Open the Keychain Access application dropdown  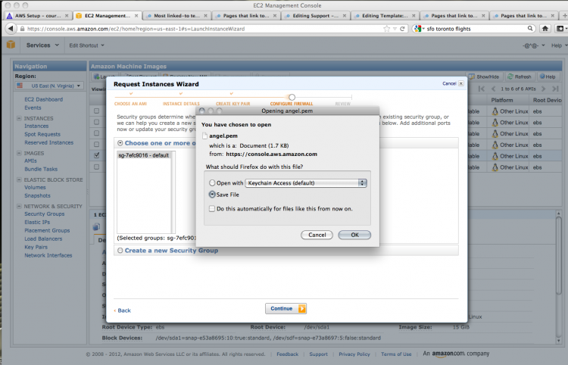pyautogui.click(x=306, y=182)
